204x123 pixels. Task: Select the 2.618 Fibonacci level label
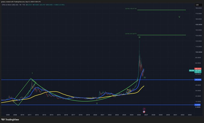pos(131,34)
